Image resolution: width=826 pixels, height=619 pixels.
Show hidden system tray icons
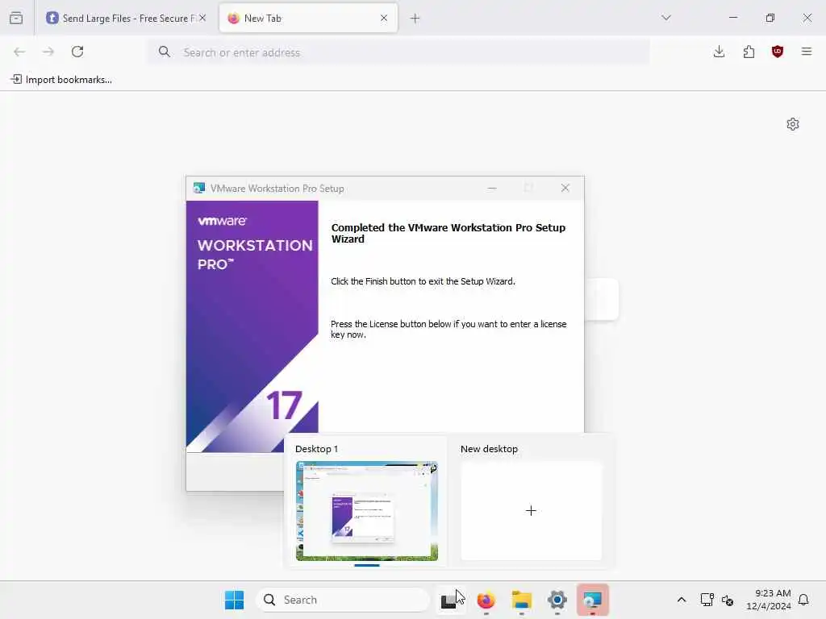tap(681, 600)
